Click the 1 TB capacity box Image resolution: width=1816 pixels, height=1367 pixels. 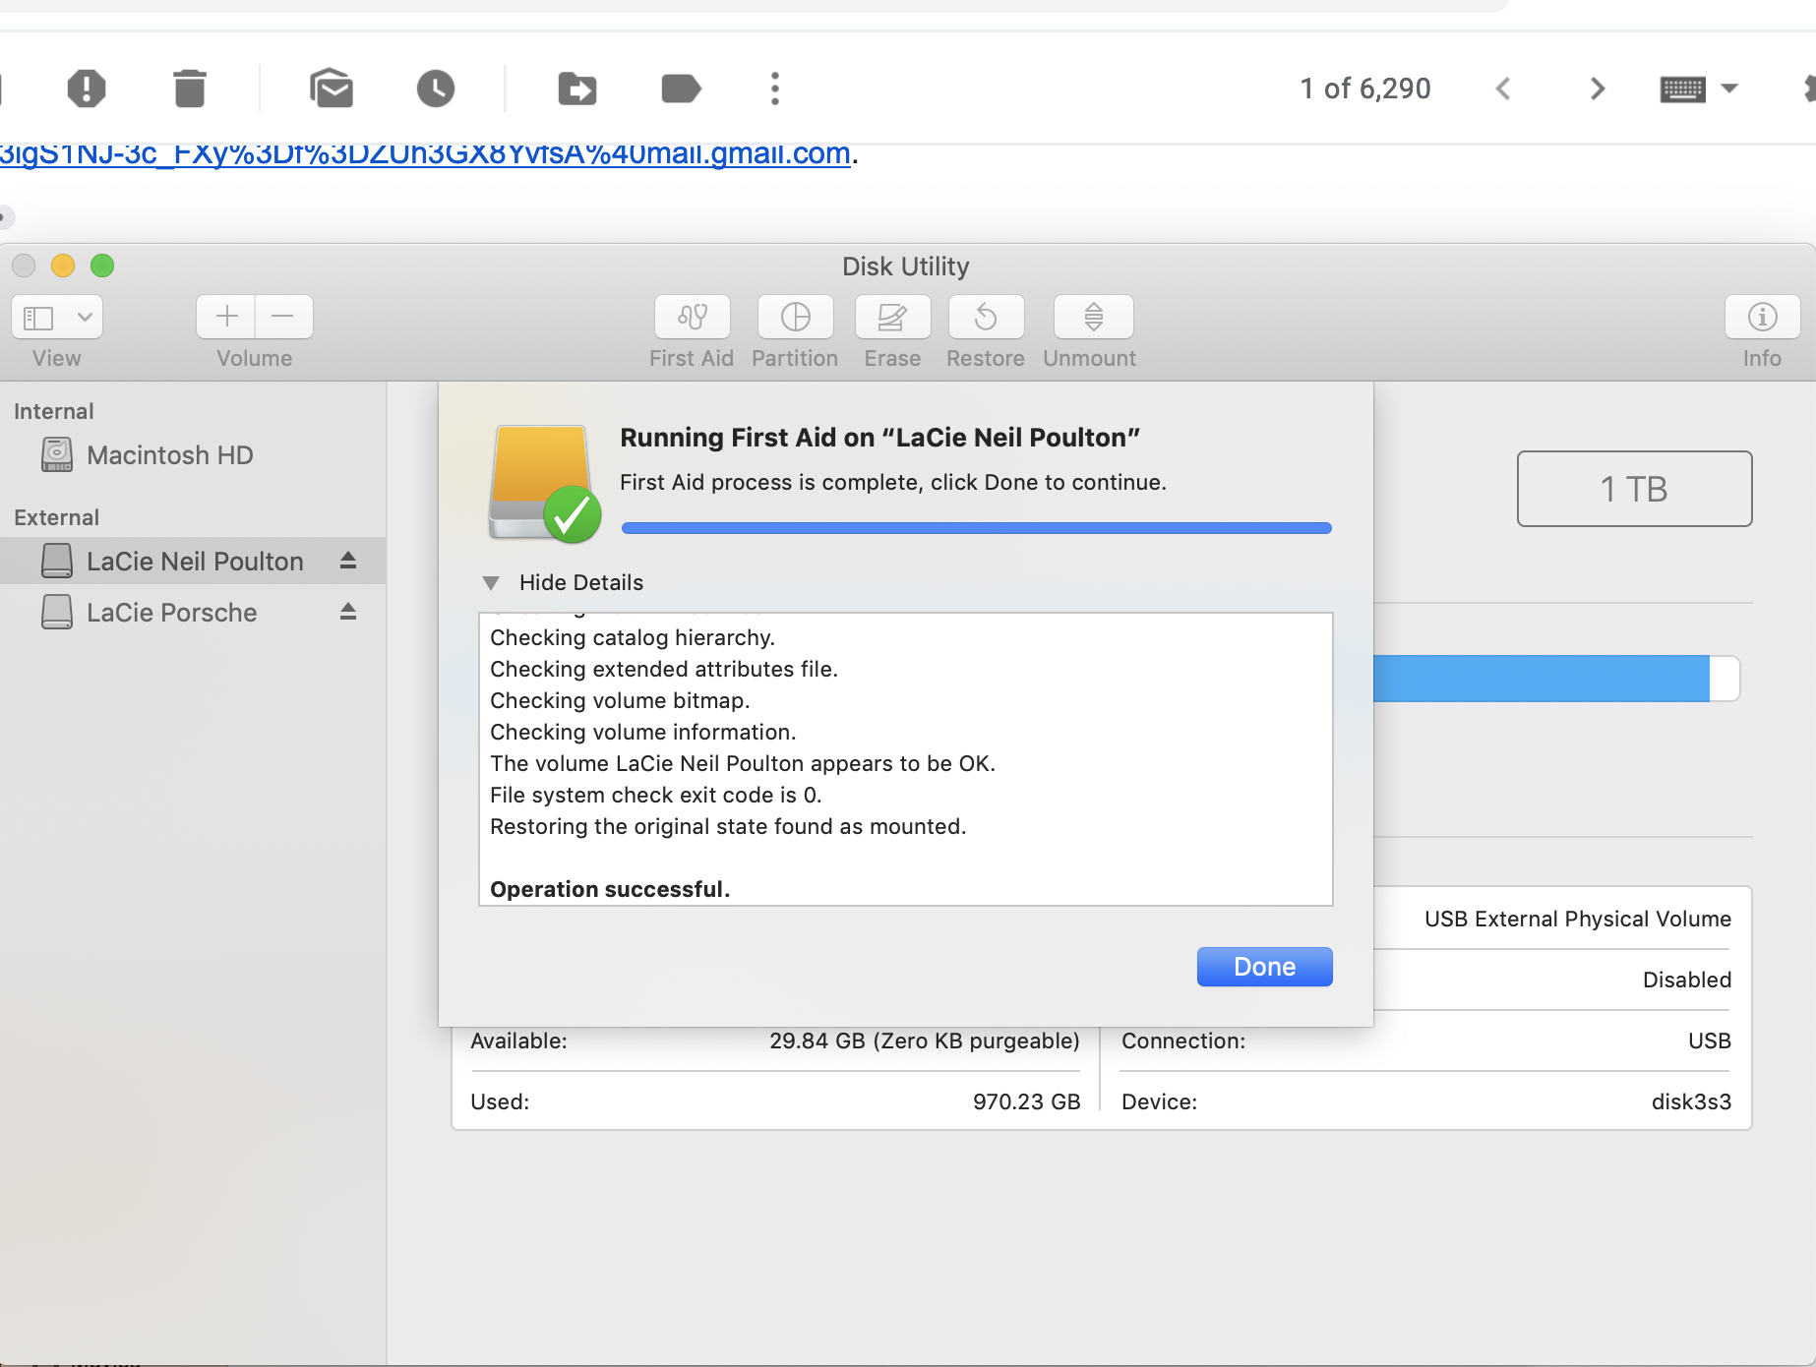click(1635, 489)
